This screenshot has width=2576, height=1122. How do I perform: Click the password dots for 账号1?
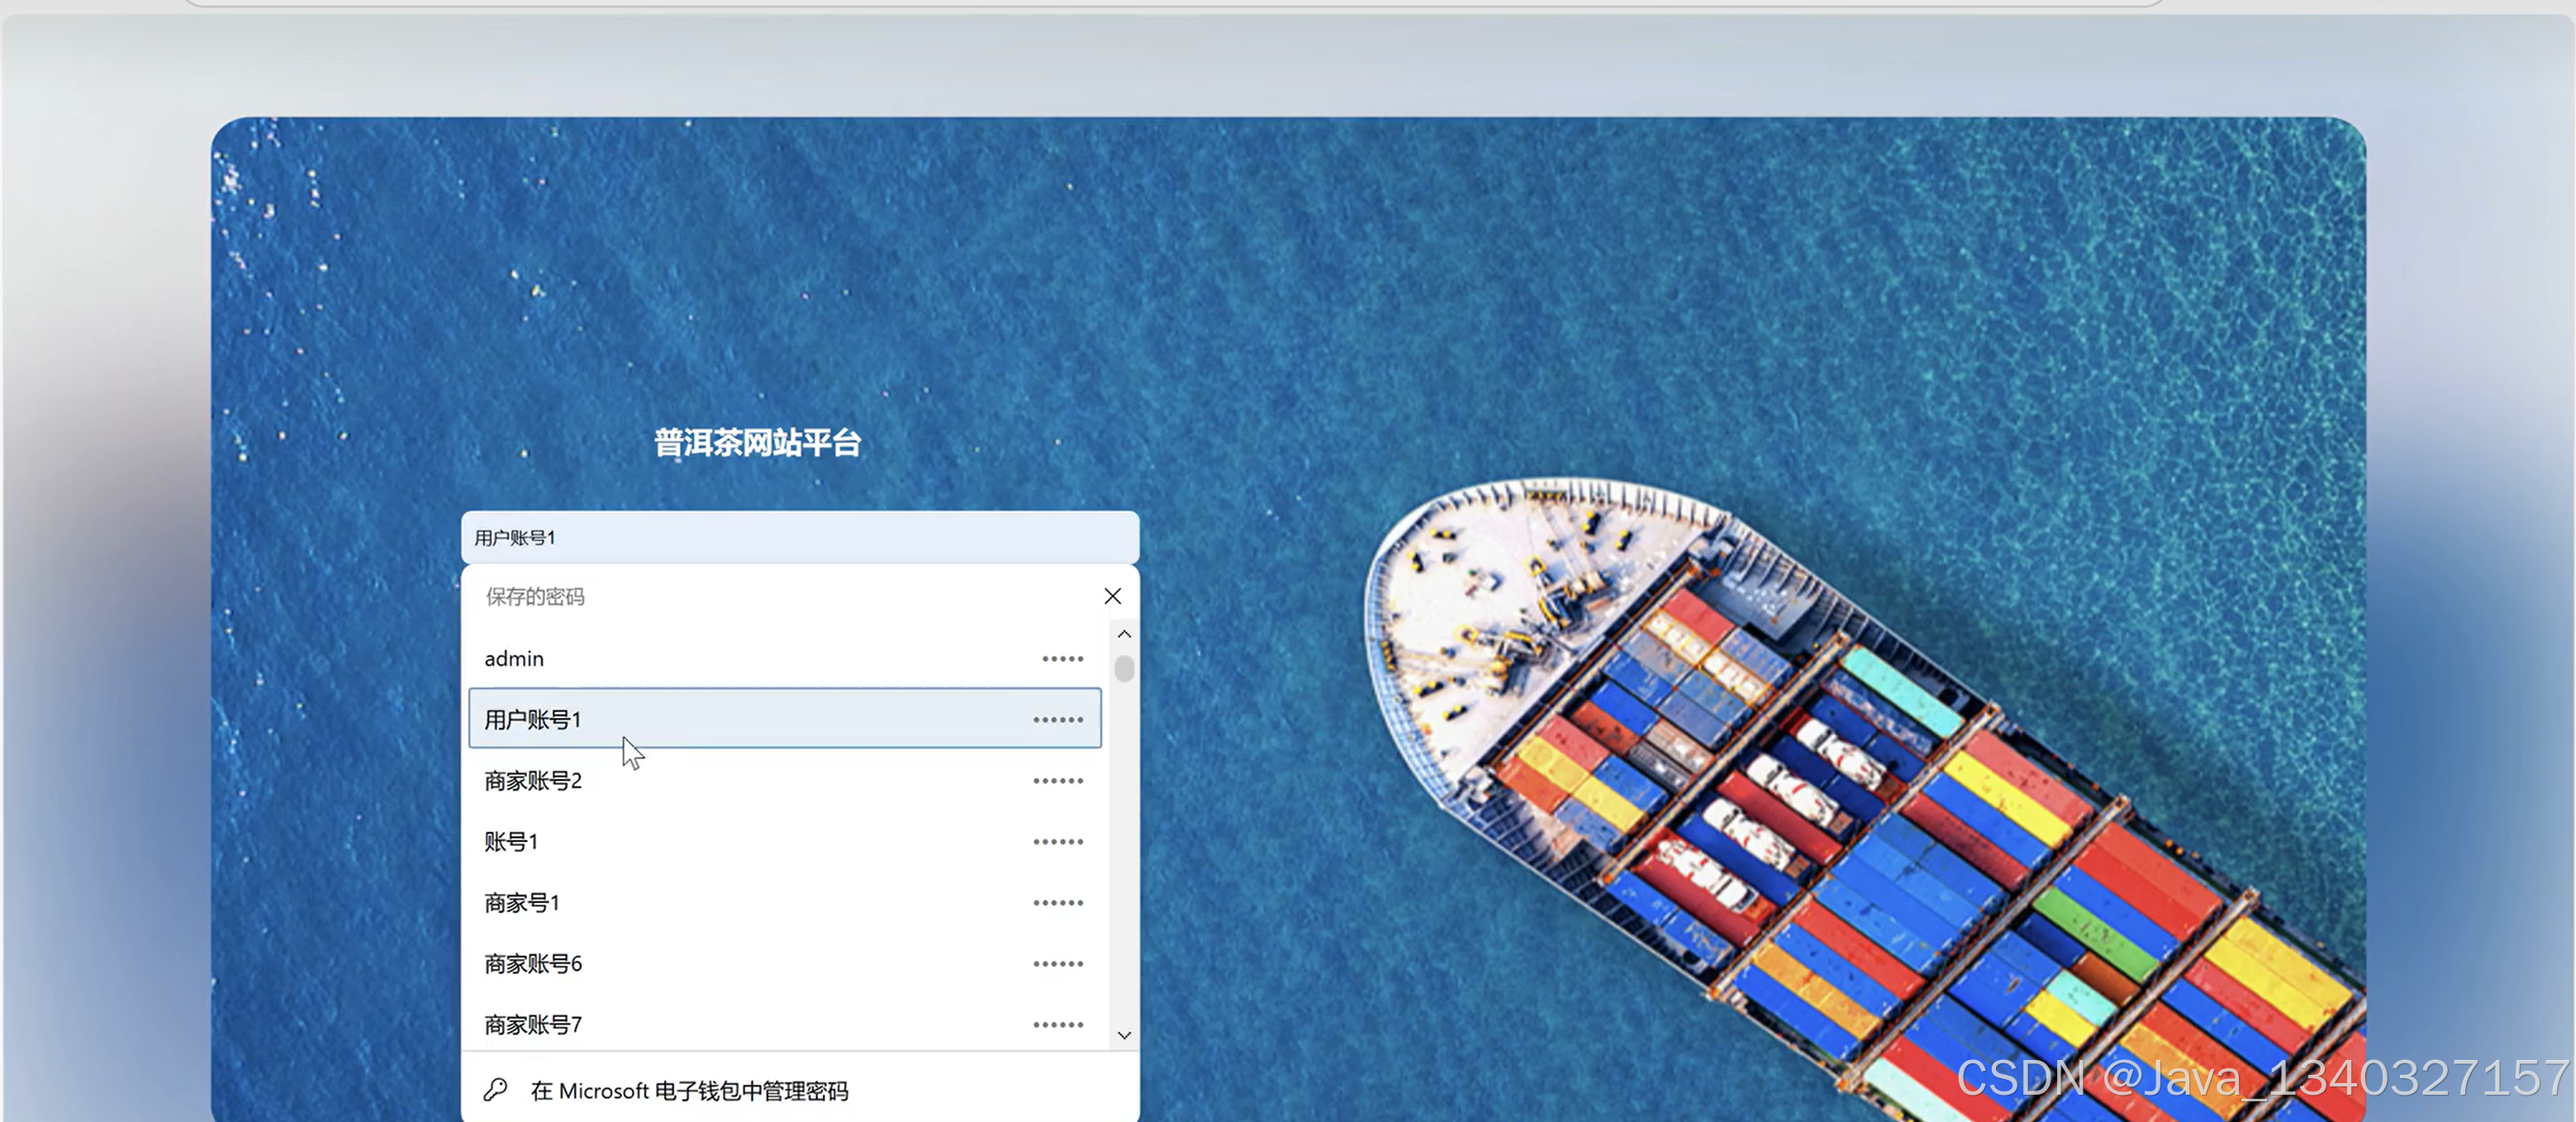1058,841
